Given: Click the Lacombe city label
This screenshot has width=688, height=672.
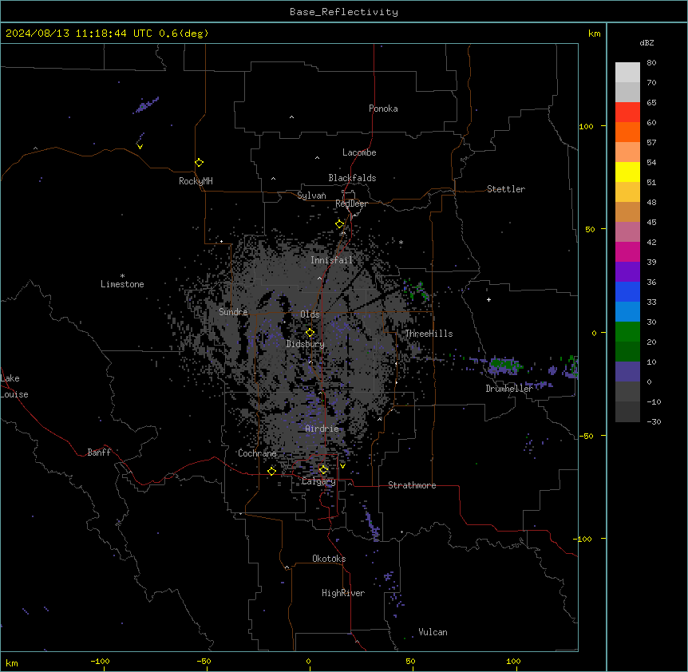Looking at the screenshot, I should [x=359, y=152].
